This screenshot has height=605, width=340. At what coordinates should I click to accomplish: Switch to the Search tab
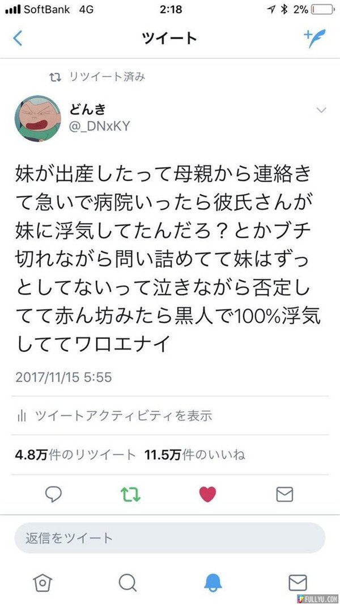tap(127, 582)
